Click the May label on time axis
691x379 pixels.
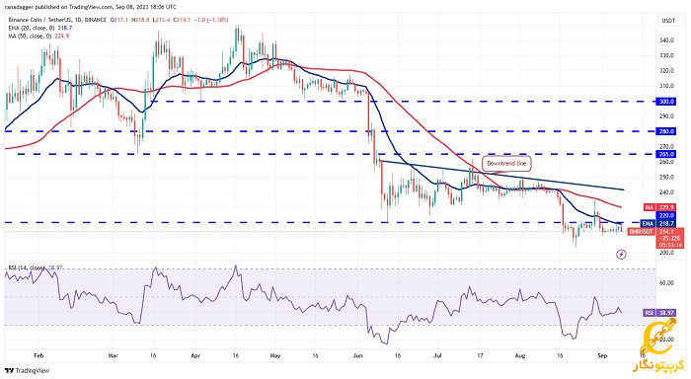tap(275, 355)
